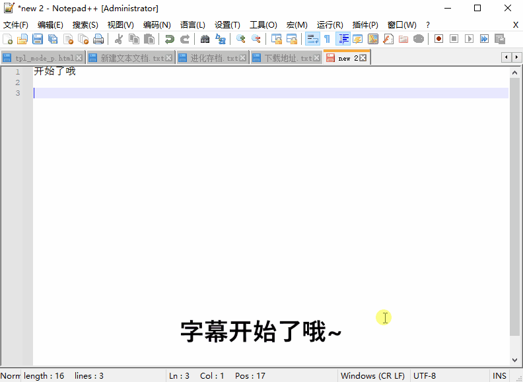Toggle synchronized vertical scrolling

(276, 39)
